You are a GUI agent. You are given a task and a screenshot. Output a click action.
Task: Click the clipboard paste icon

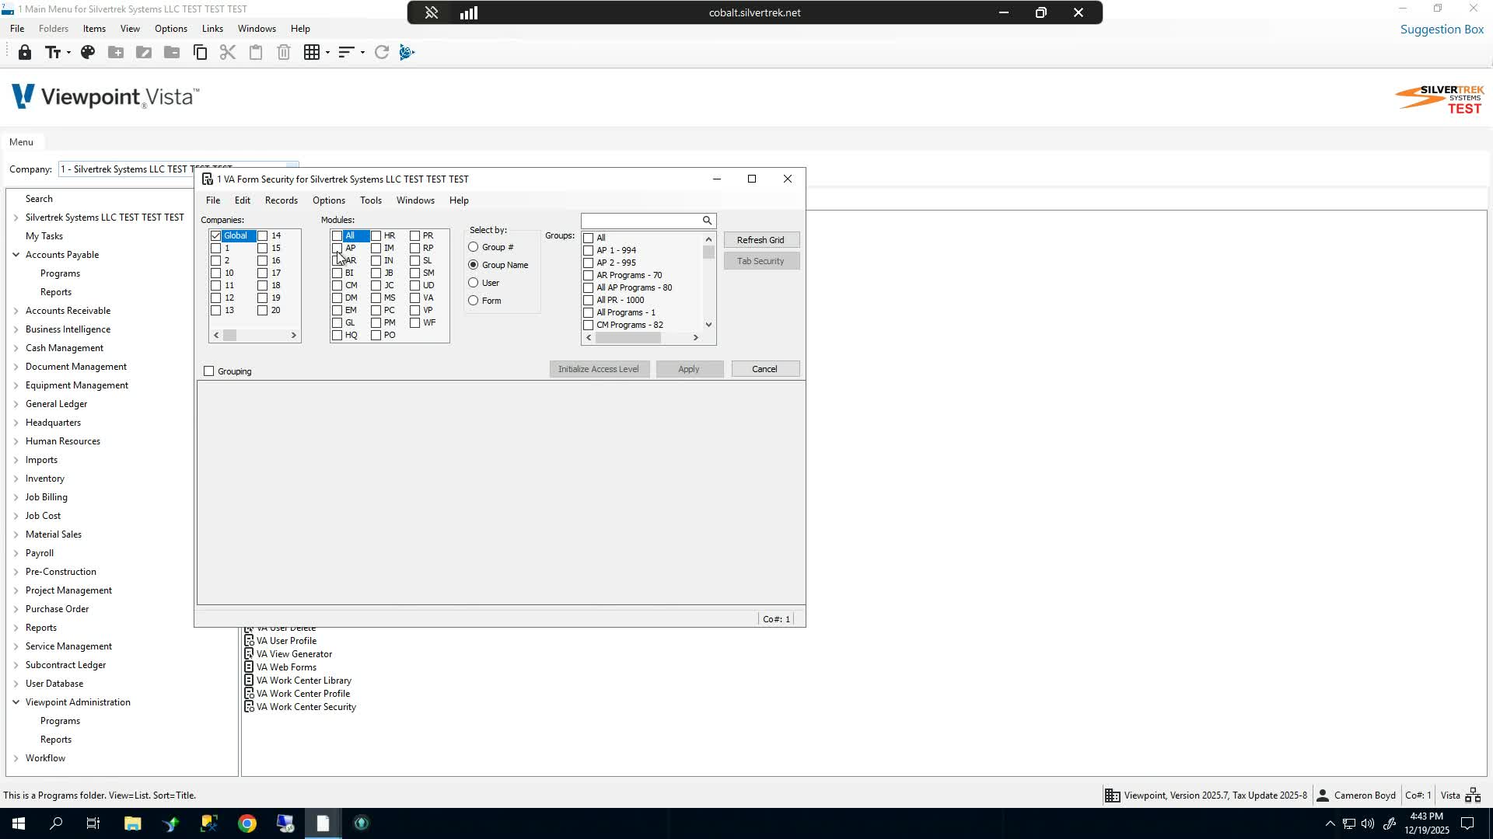(256, 52)
